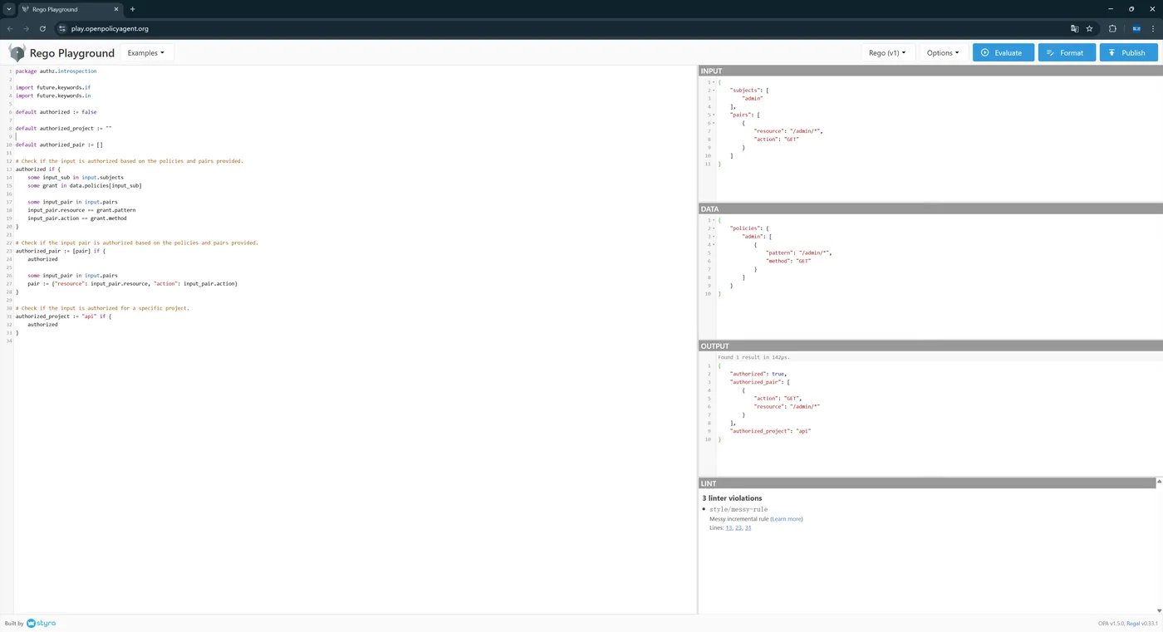
Task: Click the OUTPUT panel header
Action: [x=930, y=346]
